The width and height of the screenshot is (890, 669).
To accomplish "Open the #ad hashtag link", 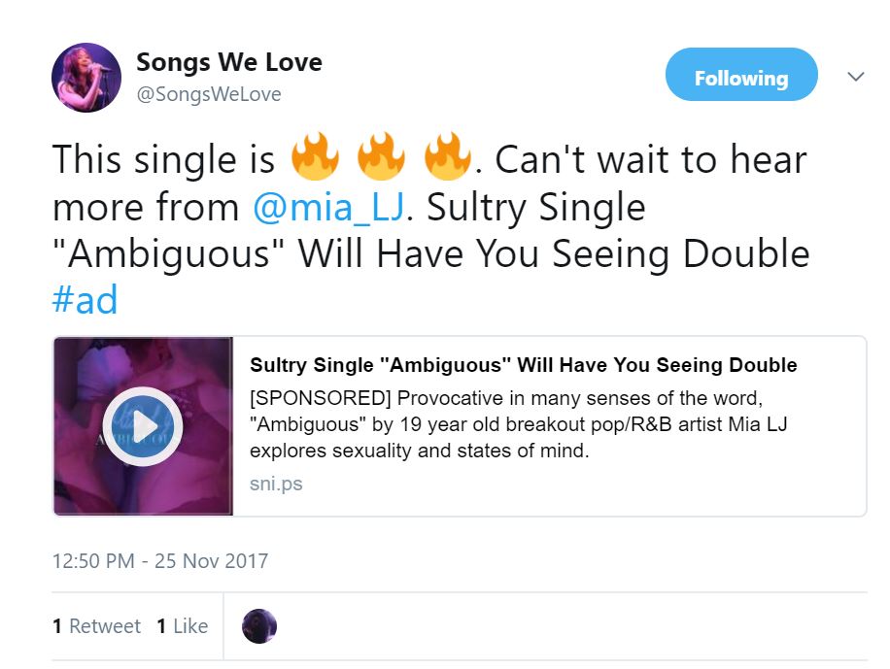I will (86, 299).
